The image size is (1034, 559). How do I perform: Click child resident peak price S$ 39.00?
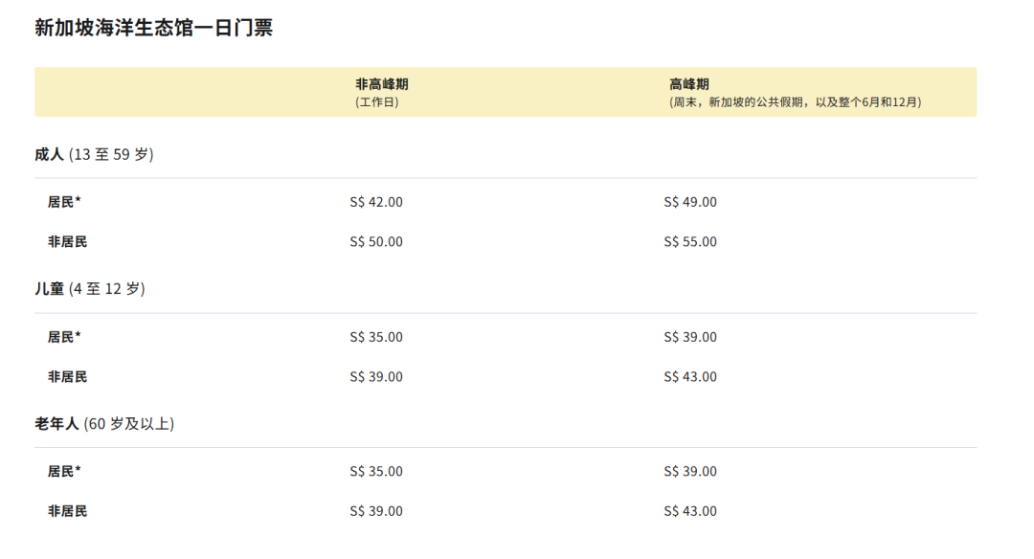689,337
